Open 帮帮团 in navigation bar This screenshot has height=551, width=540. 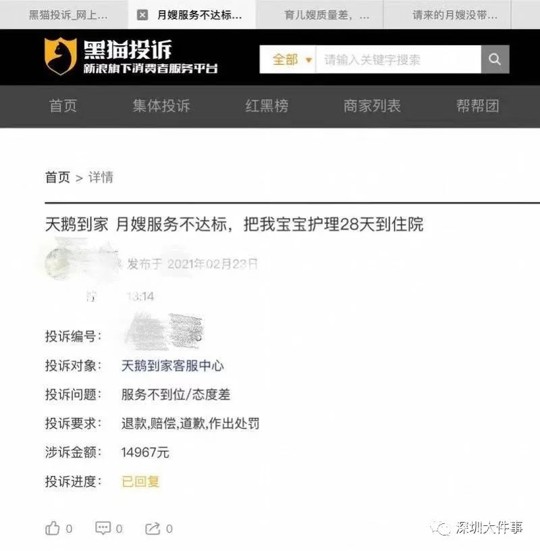477,106
